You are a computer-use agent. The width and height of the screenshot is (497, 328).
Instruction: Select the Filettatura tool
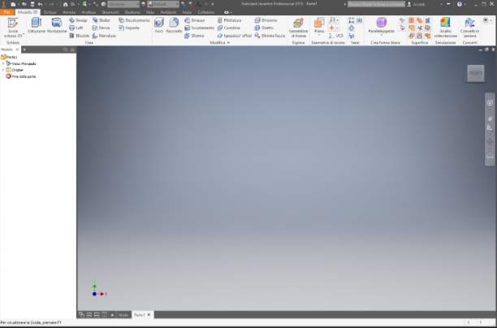click(230, 20)
